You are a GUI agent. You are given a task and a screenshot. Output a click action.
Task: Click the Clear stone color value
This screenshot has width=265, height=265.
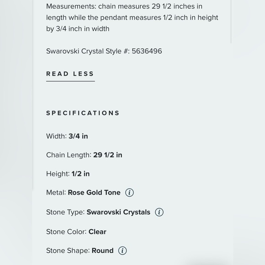coord(97,232)
